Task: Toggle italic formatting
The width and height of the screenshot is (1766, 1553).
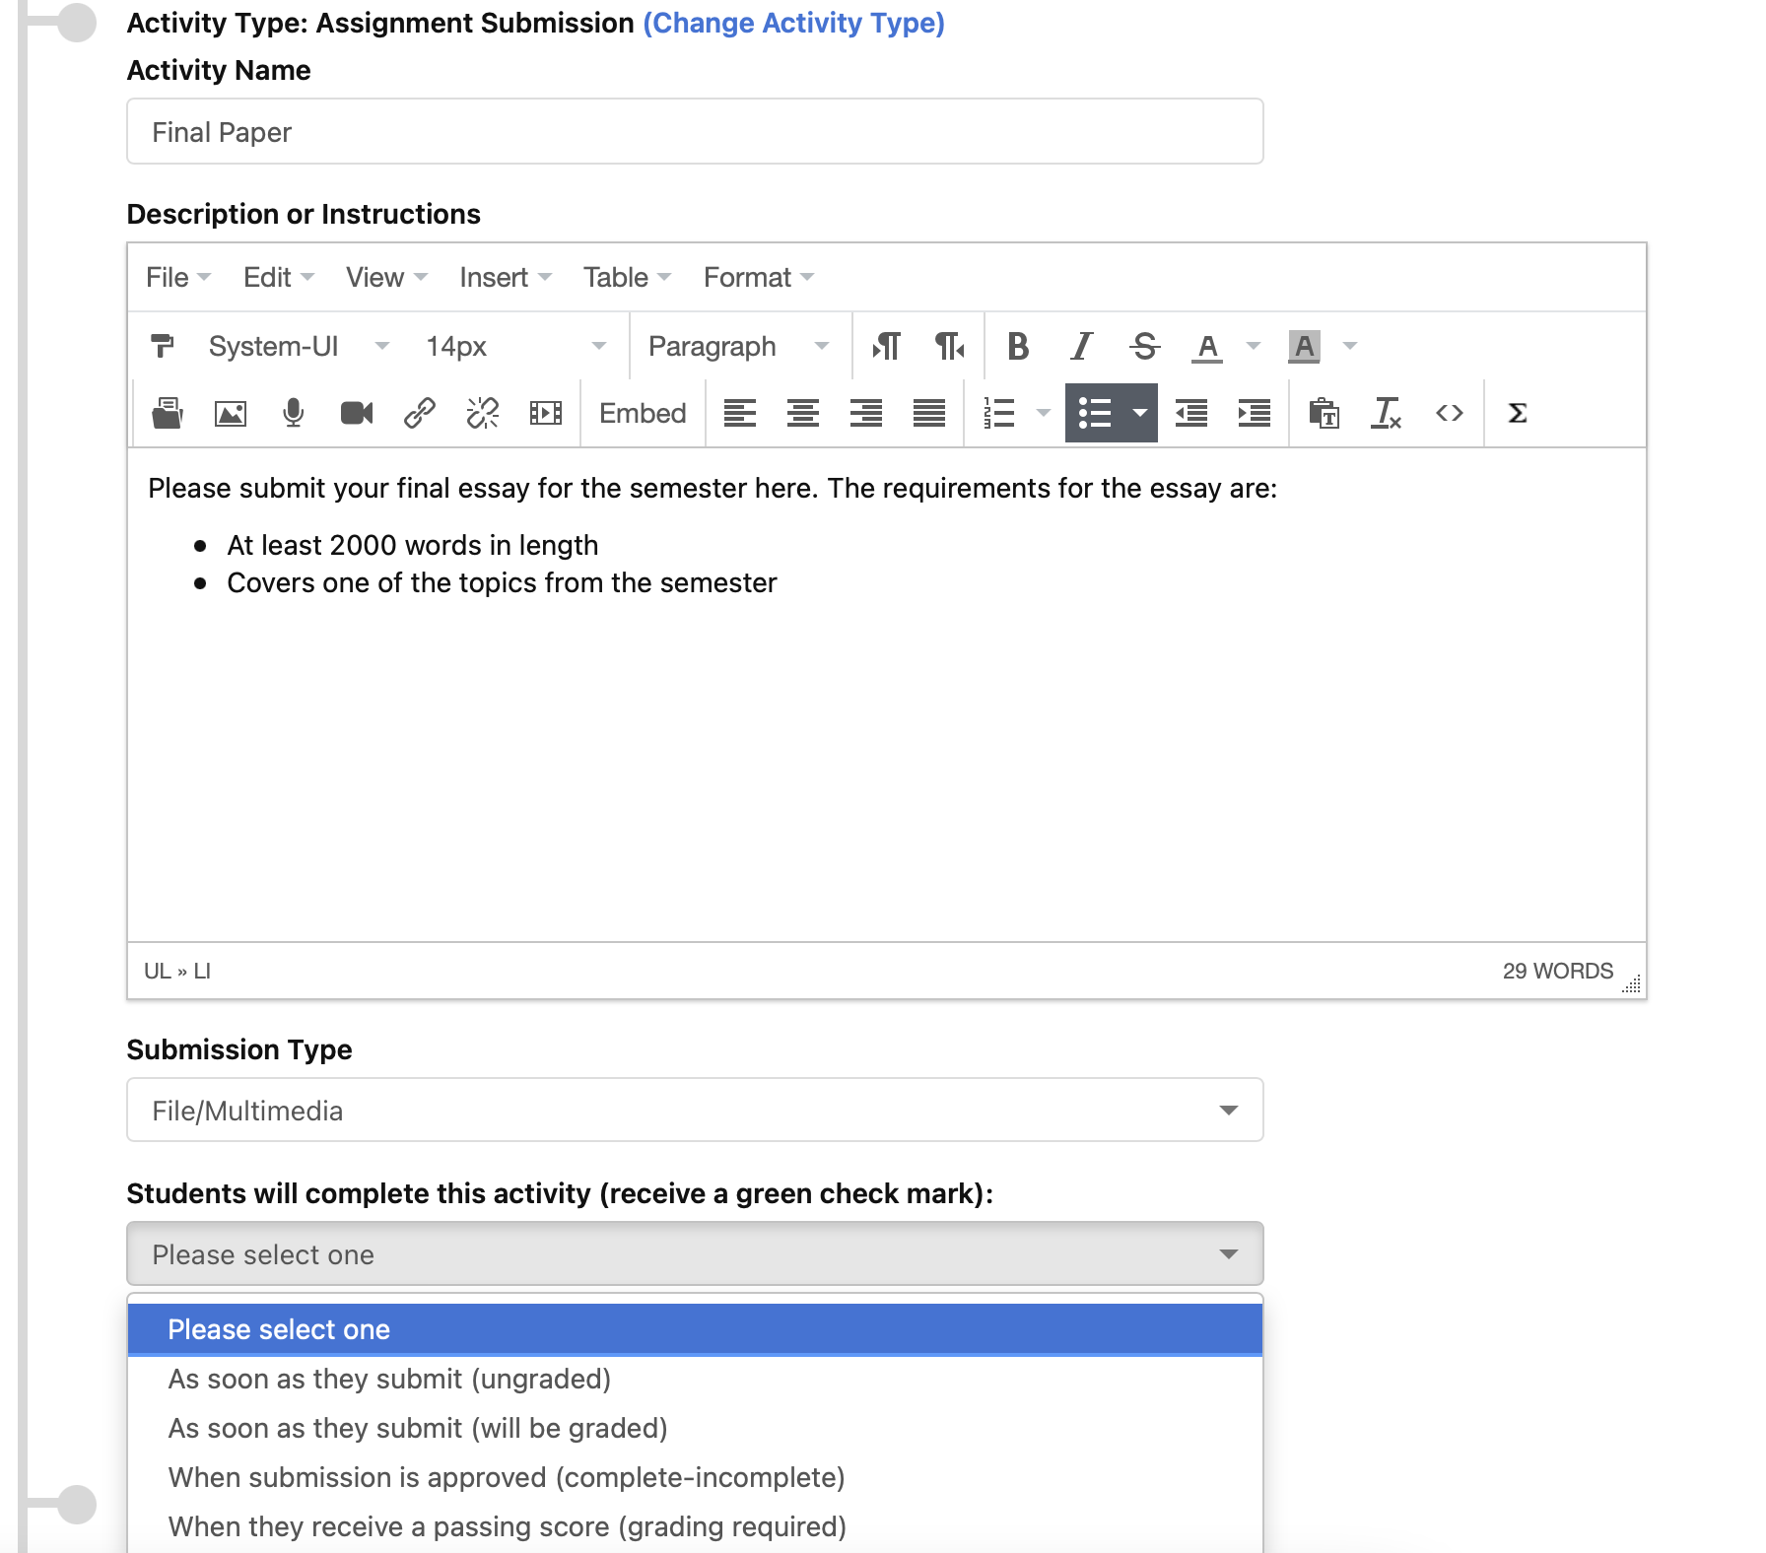Action: [x=1082, y=346]
